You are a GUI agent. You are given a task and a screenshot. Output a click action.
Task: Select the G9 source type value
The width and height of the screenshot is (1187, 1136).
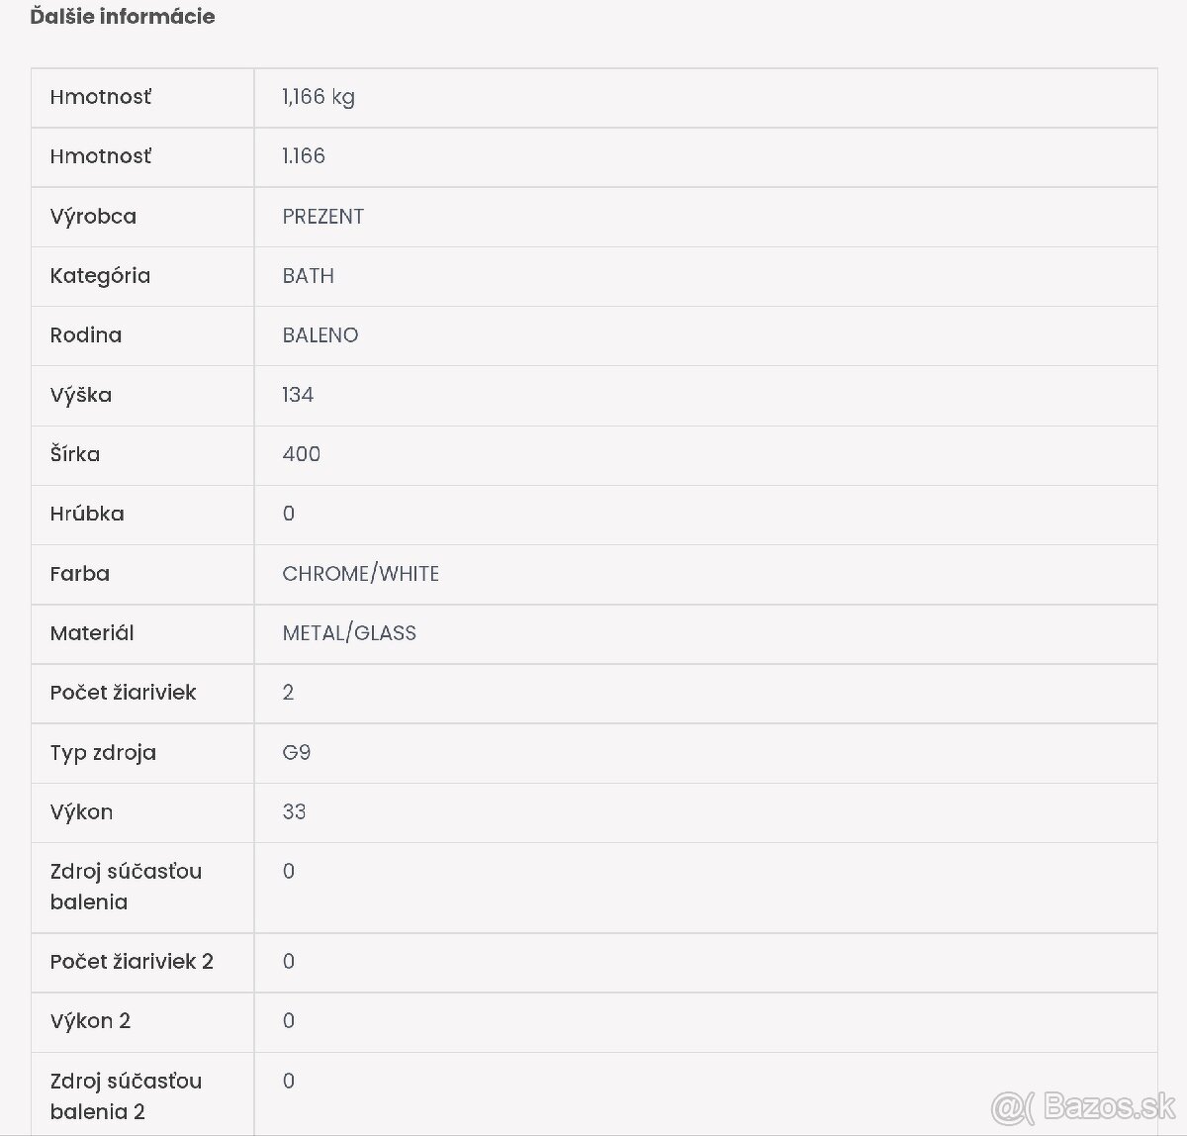[296, 752]
